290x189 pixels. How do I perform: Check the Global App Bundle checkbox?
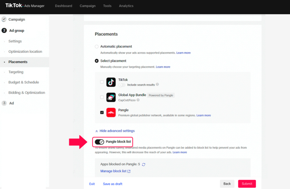tap(102, 97)
